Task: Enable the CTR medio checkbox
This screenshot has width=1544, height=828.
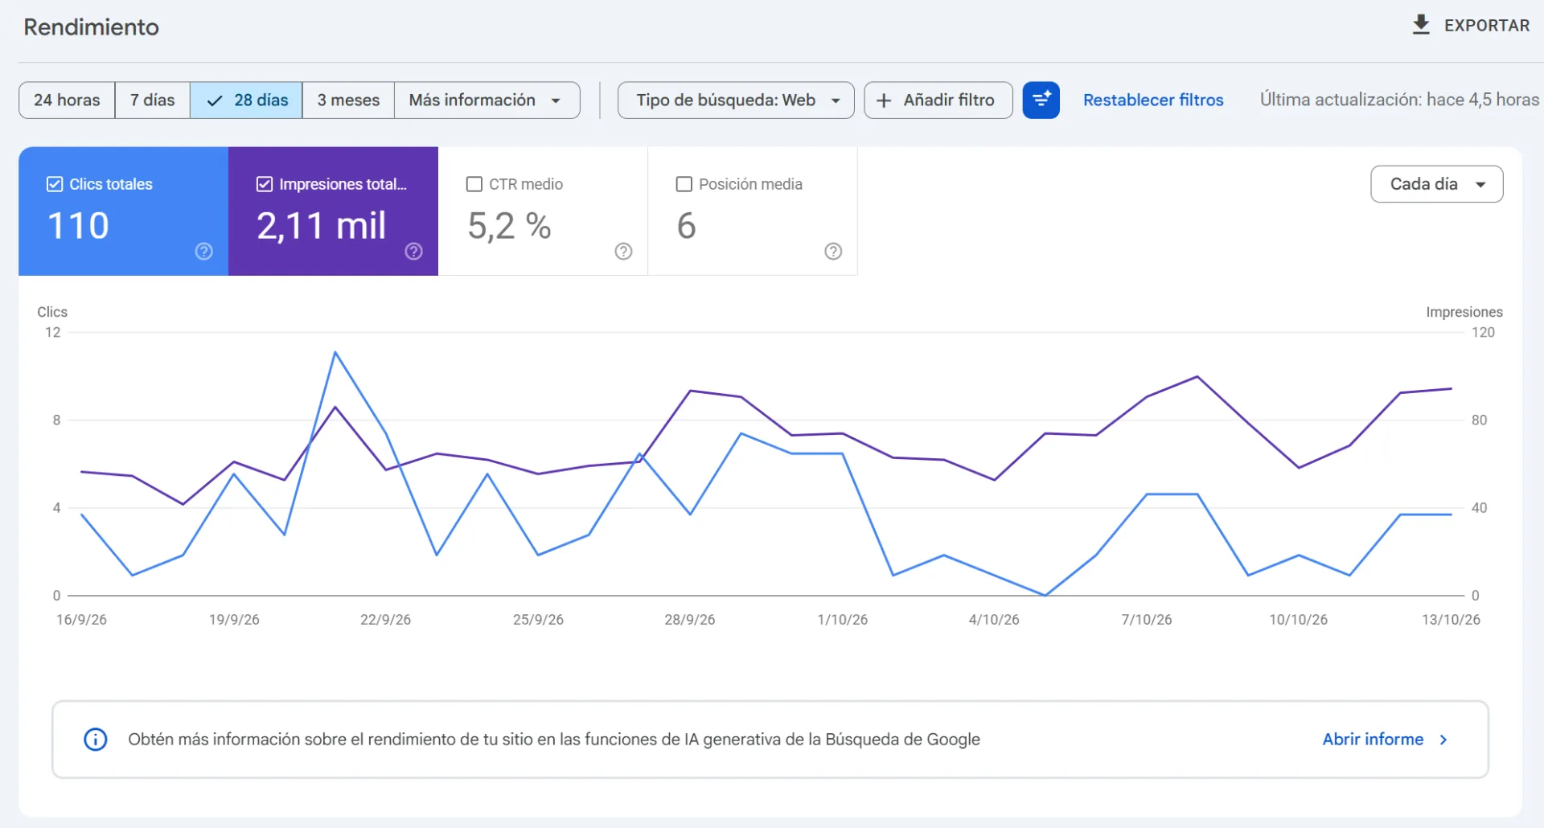Action: coord(474,184)
